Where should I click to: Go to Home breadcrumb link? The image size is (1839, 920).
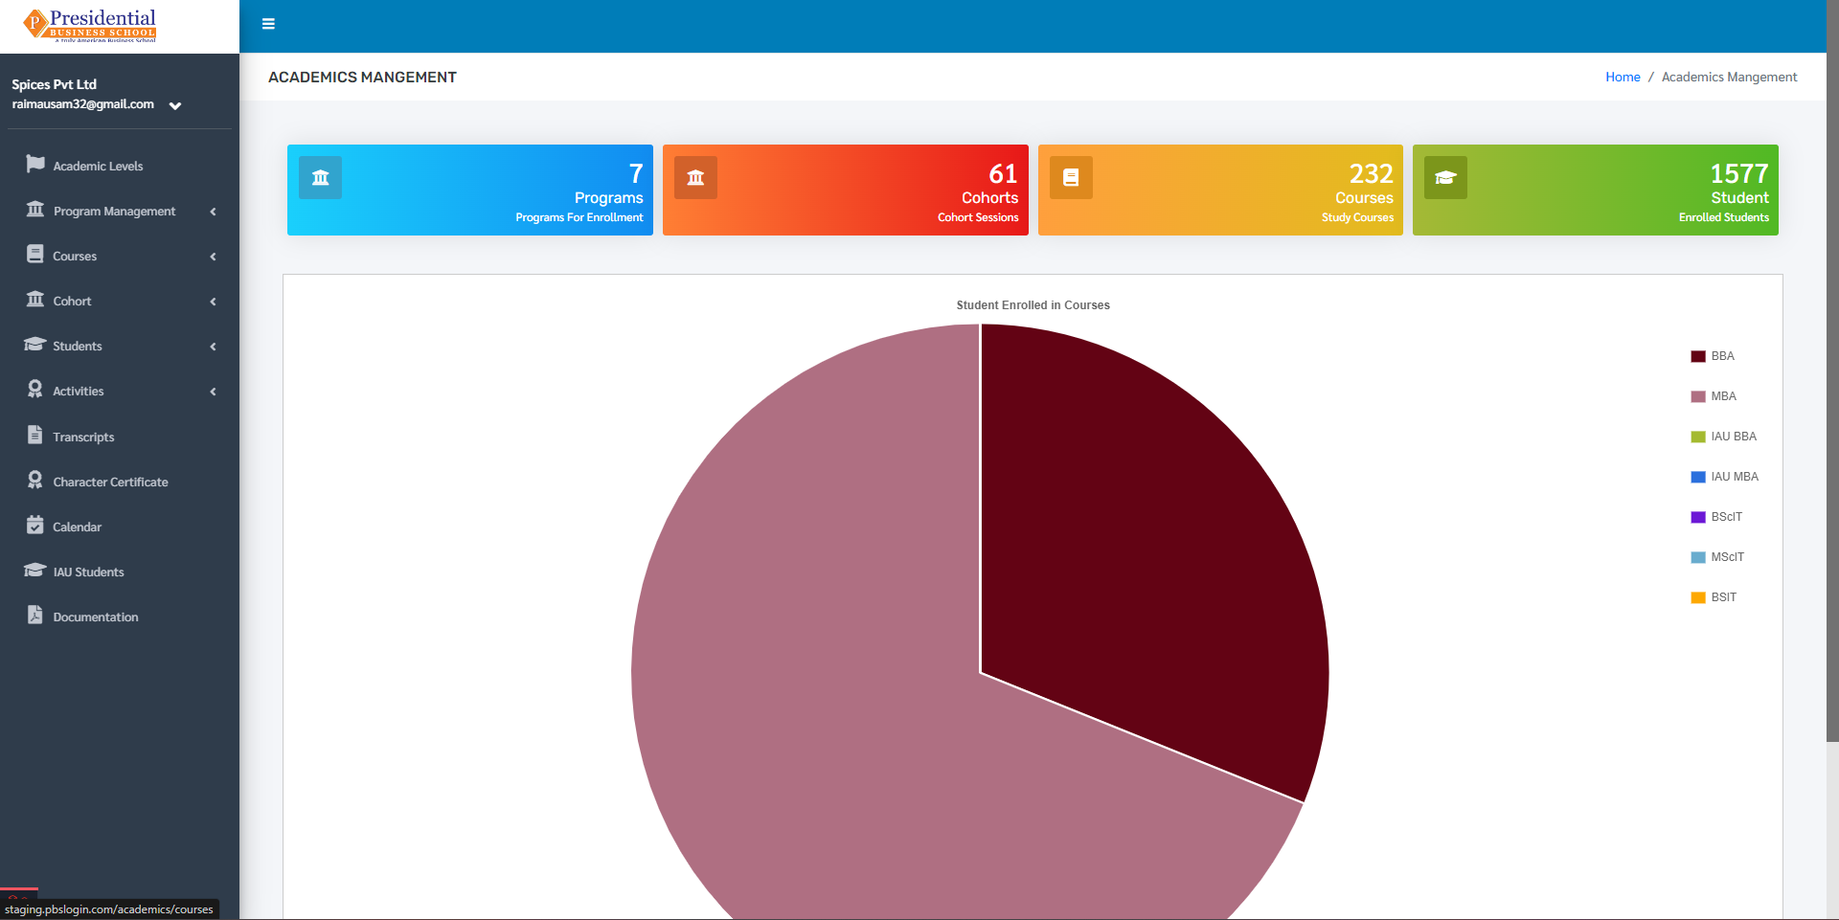point(1623,78)
